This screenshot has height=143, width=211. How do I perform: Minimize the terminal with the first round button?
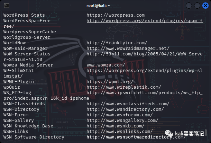tap(189, 6)
